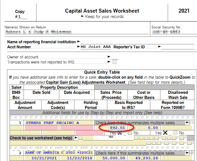Select property description 'STEERS PREF SEC&INC A'
197x161 pixels.
point(59,123)
